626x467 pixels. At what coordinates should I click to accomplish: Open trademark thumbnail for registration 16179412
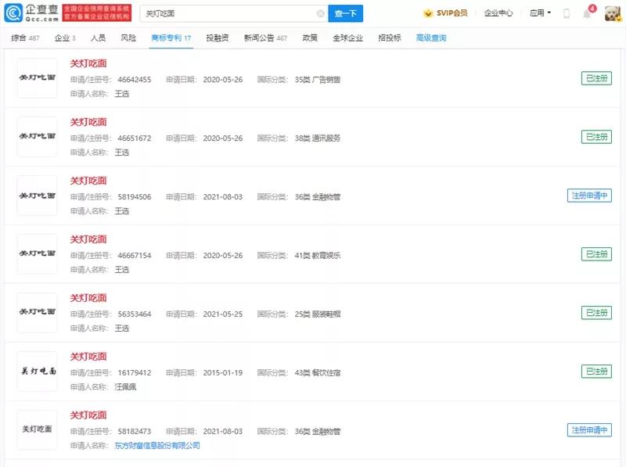coord(37,372)
